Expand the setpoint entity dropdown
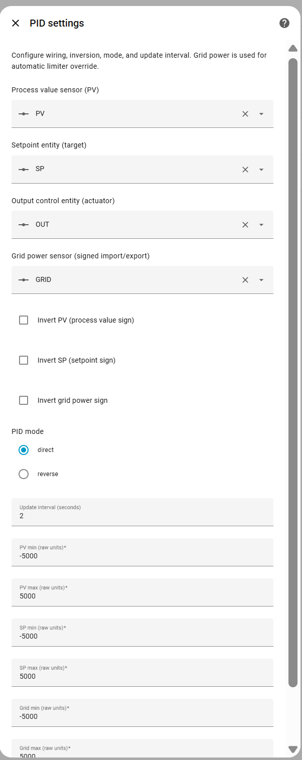Viewport: 302px width, 760px height. pos(261,170)
